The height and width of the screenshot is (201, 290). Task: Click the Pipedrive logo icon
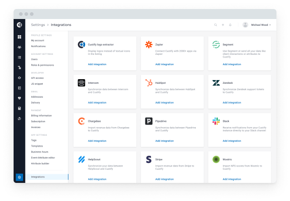point(149,121)
